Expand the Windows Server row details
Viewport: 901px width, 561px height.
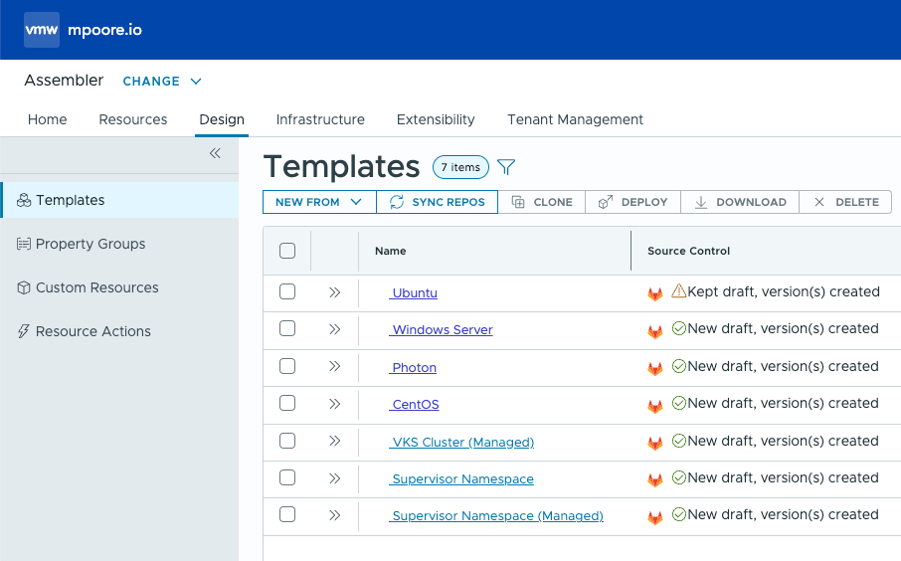coord(335,329)
